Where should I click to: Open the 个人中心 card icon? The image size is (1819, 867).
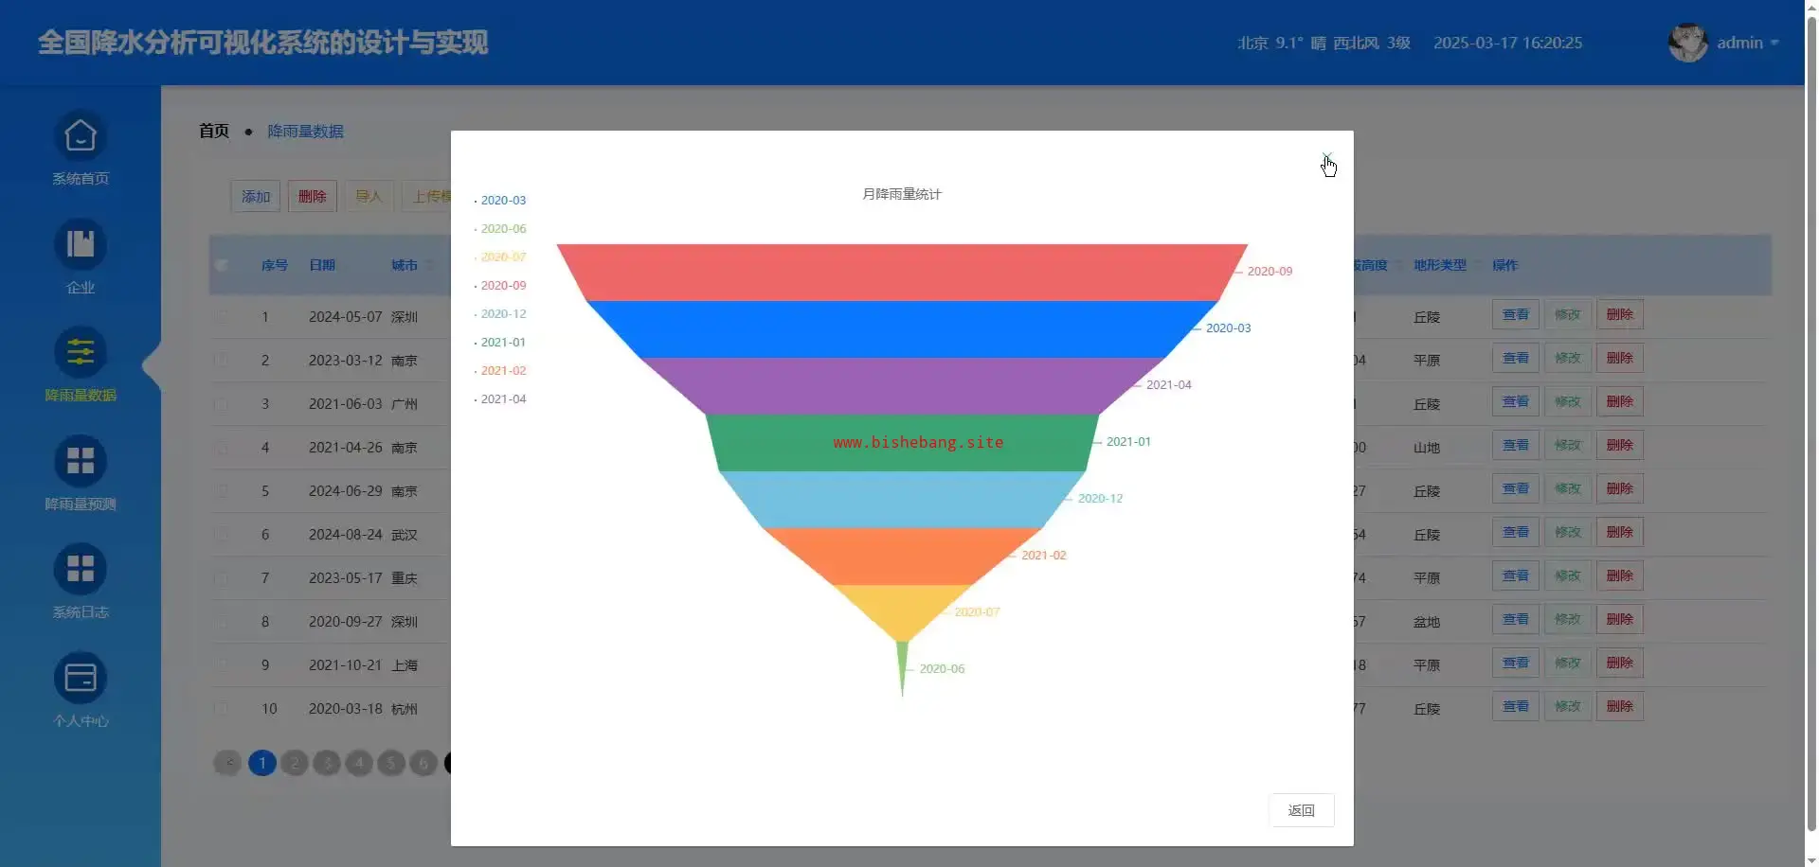[81, 679]
